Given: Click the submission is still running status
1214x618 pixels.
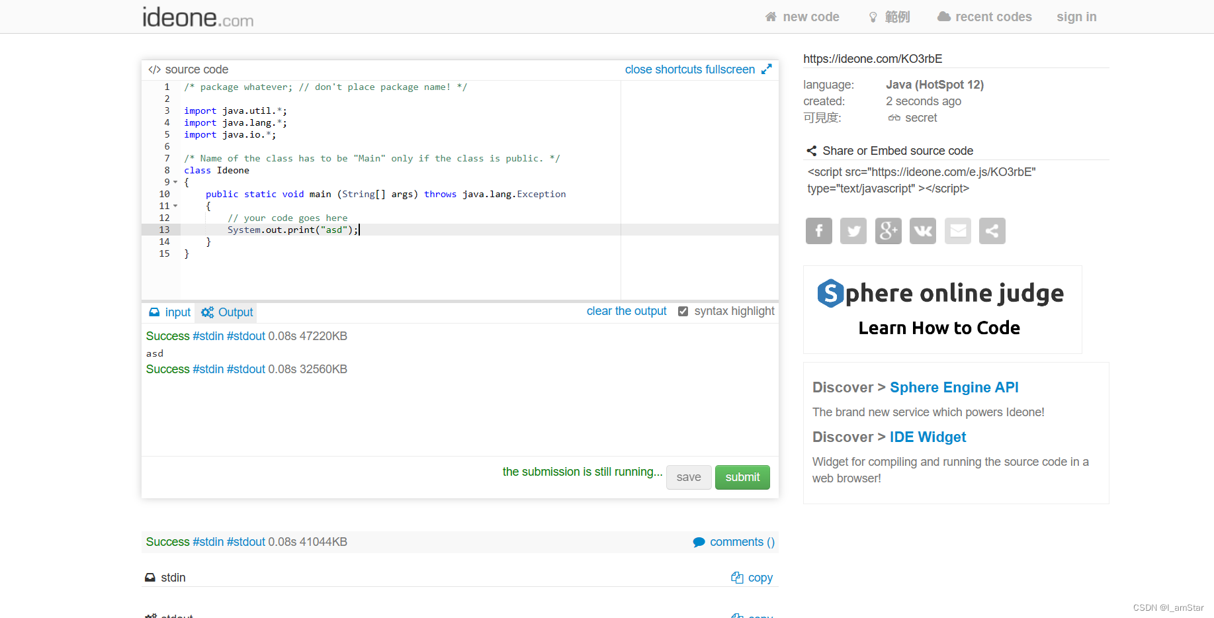Looking at the screenshot, I should tap(582, 472).
